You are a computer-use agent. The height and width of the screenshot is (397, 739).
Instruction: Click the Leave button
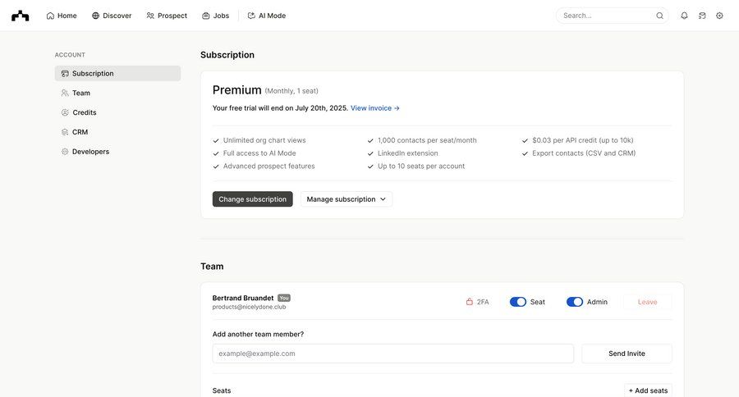(x=648, y=302)
